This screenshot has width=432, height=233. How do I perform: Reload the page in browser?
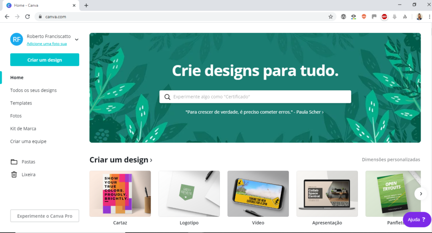tap(27, 17)
